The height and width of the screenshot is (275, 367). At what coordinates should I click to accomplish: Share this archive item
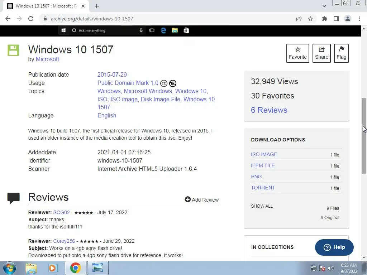tap(321, 53)
